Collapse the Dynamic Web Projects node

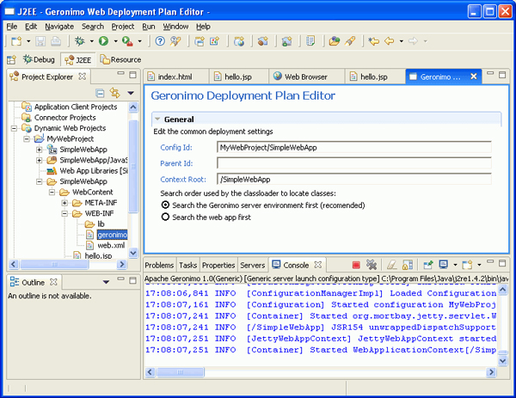[14, 128]
